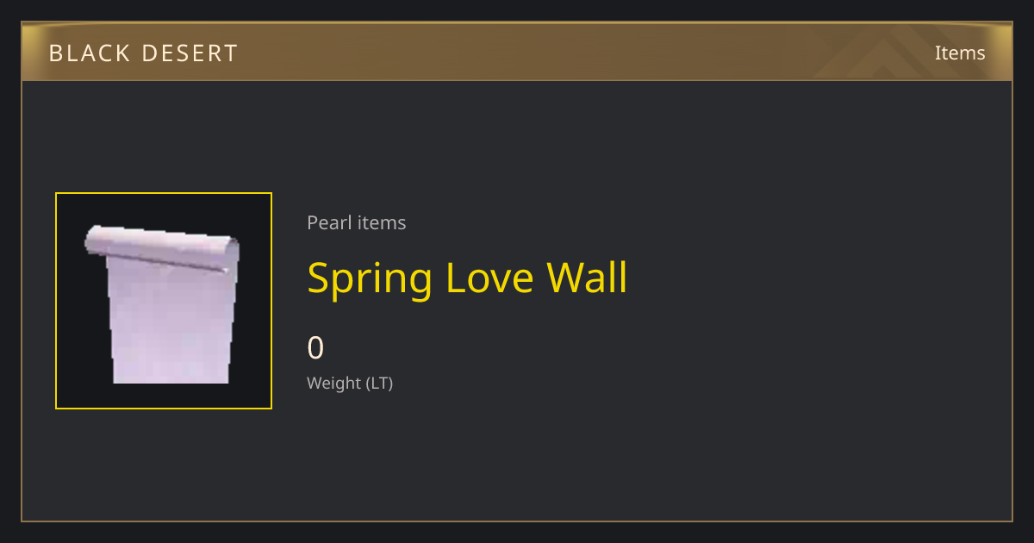This screenshot has width=1034, height=543.
Task: Select the Pearl items category label
Action: click(x=356, y=222)
